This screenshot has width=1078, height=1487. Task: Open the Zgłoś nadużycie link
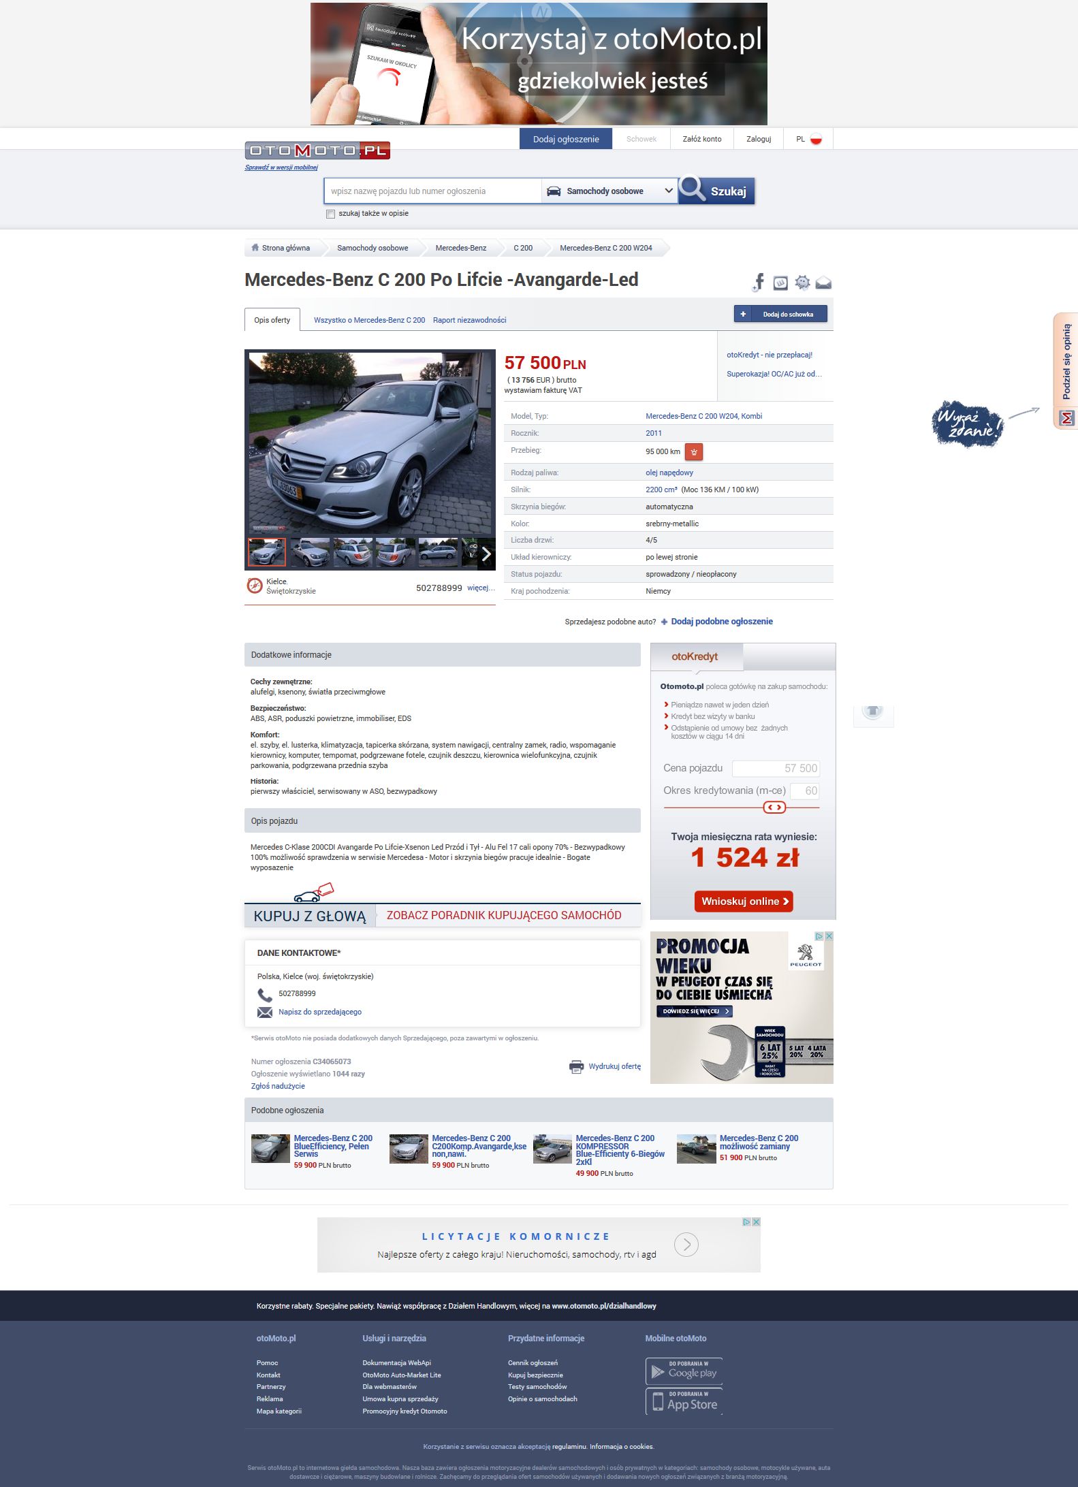click(x=278, y=1086)
